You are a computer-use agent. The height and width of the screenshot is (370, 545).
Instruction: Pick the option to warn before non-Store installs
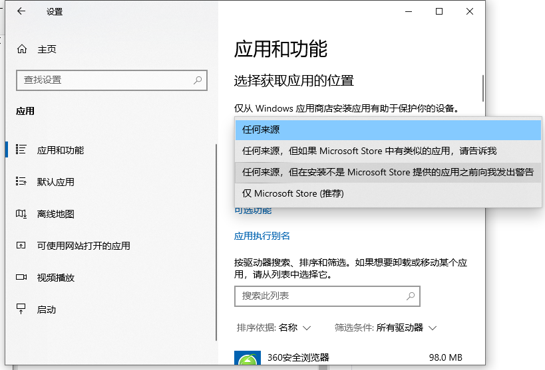pos(388,172)
